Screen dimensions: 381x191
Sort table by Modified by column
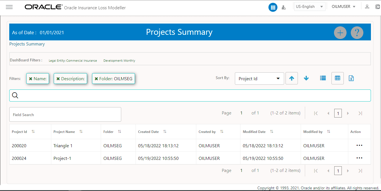(x=329, y=132)
